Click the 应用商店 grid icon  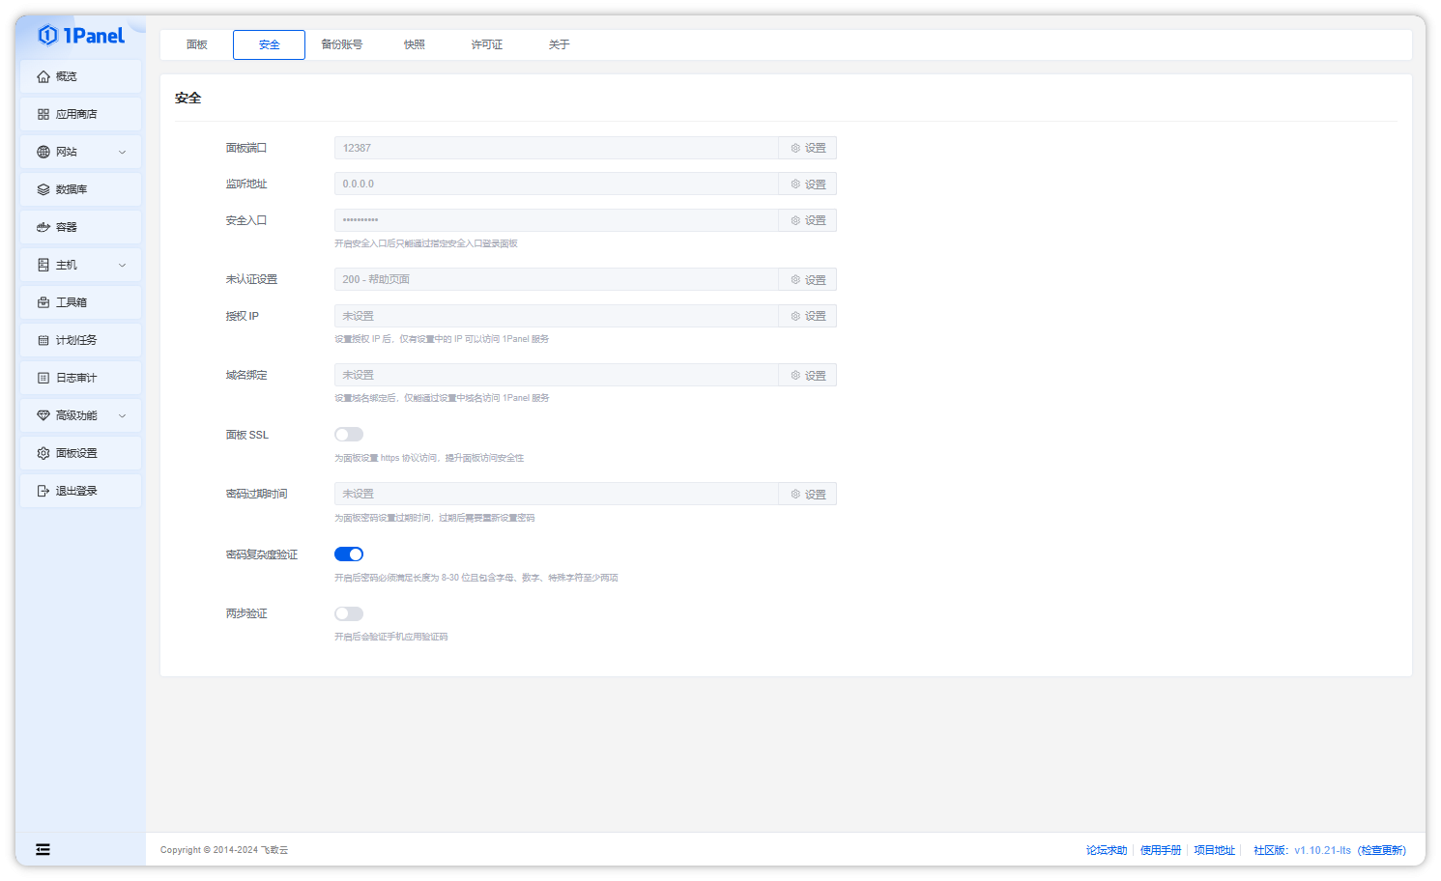tap(43, 114)
